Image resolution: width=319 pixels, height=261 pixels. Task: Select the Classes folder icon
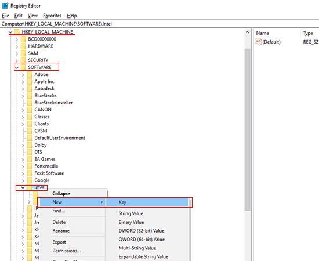tap(30, 117)
